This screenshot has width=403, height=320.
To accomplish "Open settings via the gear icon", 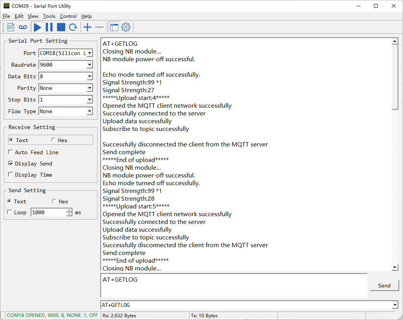I will [x=126, y=27].
